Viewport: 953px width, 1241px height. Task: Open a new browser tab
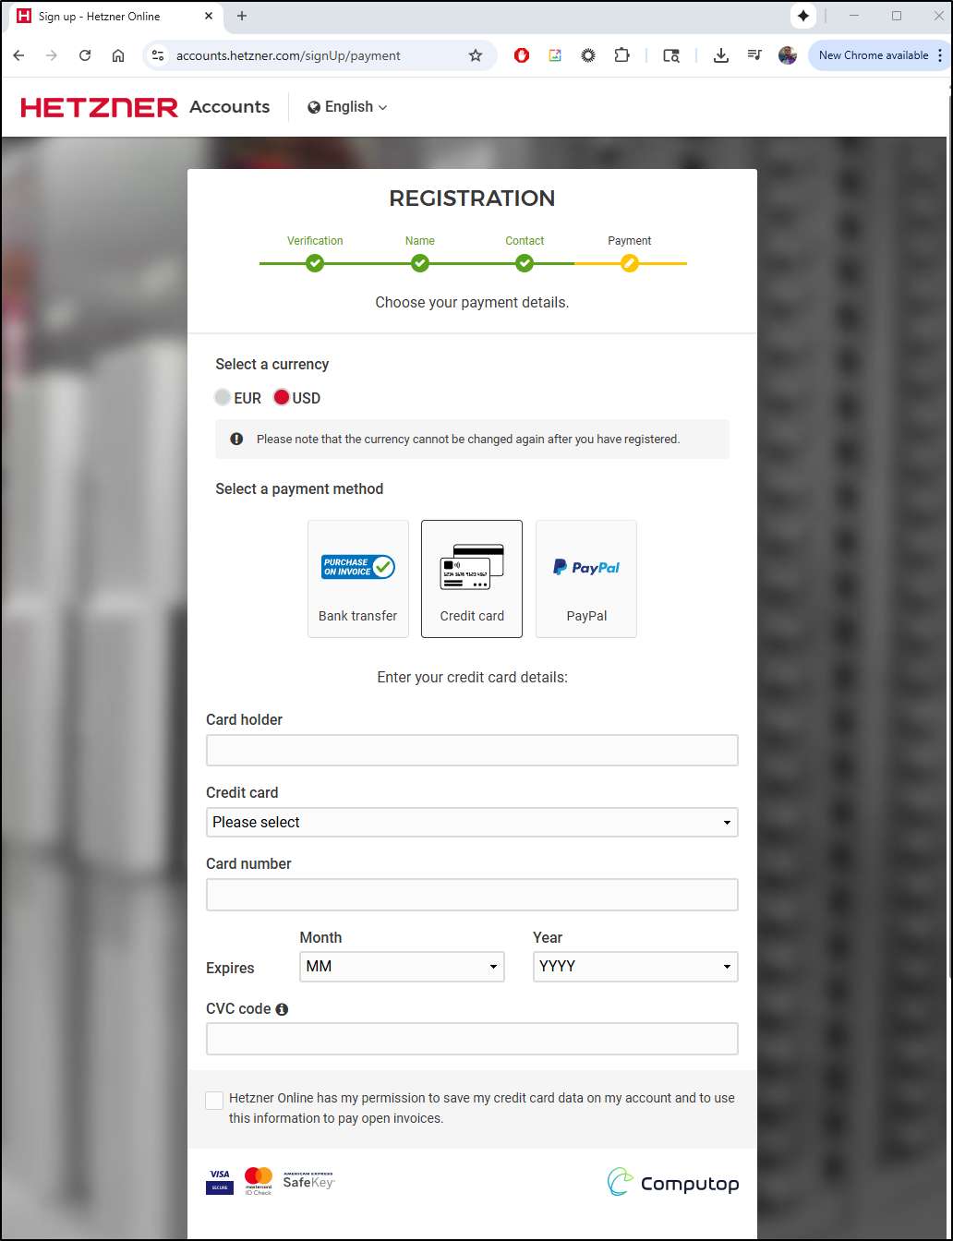242,16
